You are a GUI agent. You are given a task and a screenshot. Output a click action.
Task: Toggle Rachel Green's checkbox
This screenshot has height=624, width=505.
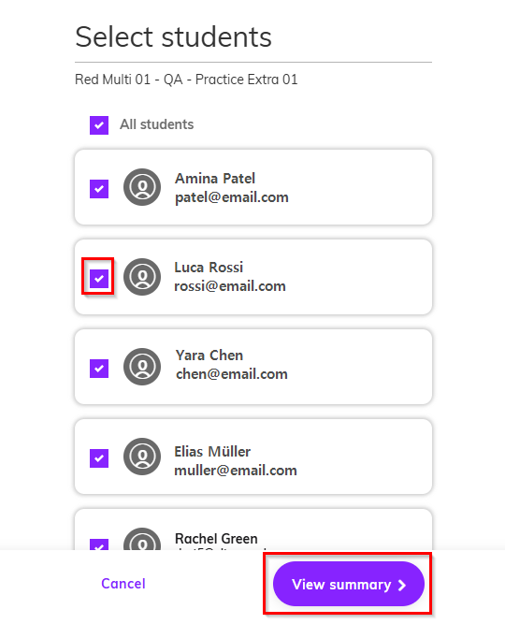click(x=99, y=544)
